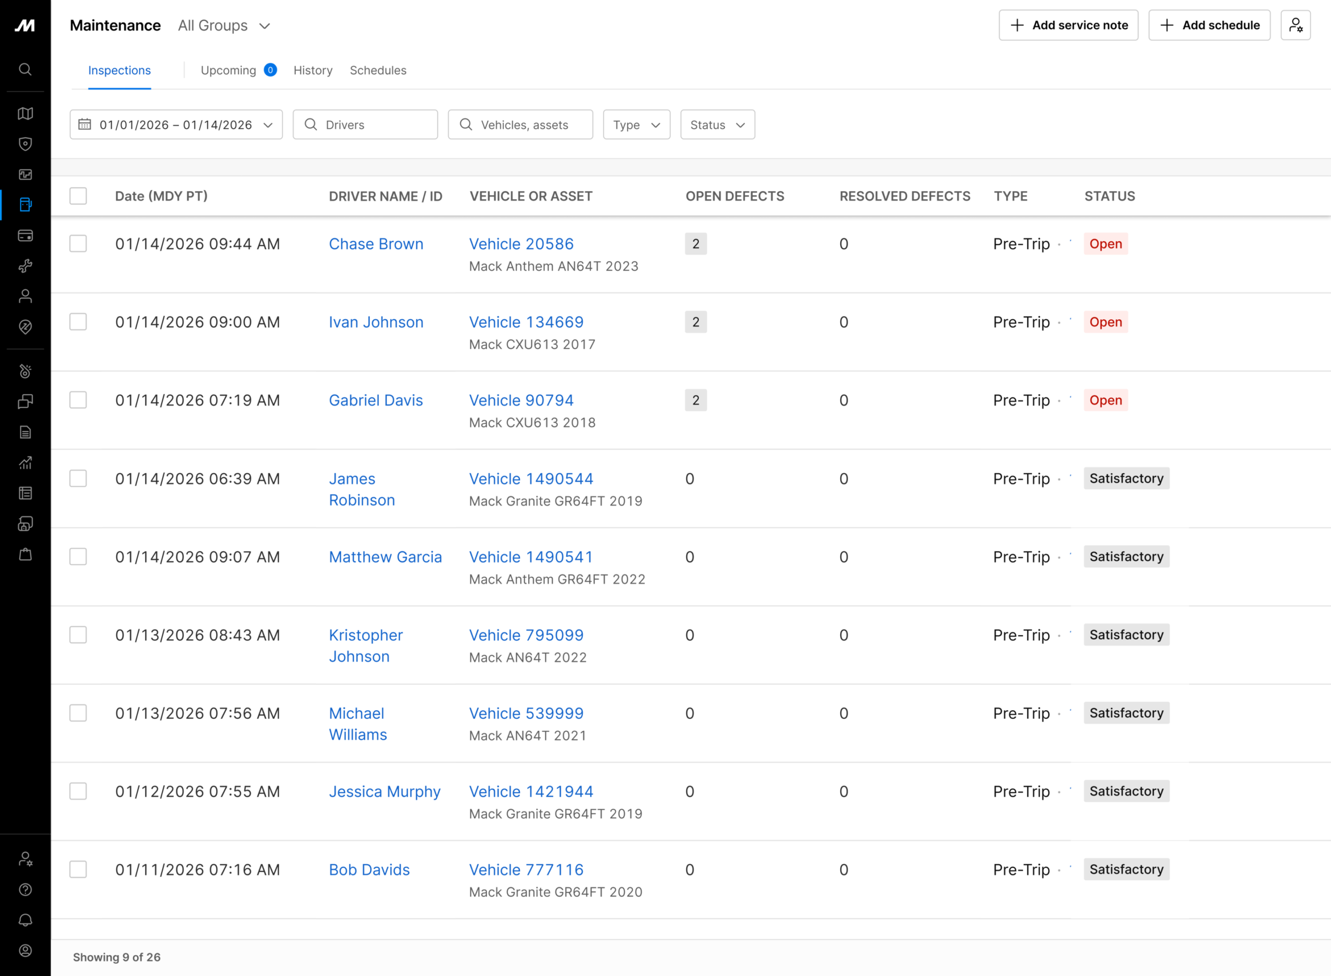This screenshot has height=976, width=1331.
Task: Switch to the History tab
Action: coord(312,70)
